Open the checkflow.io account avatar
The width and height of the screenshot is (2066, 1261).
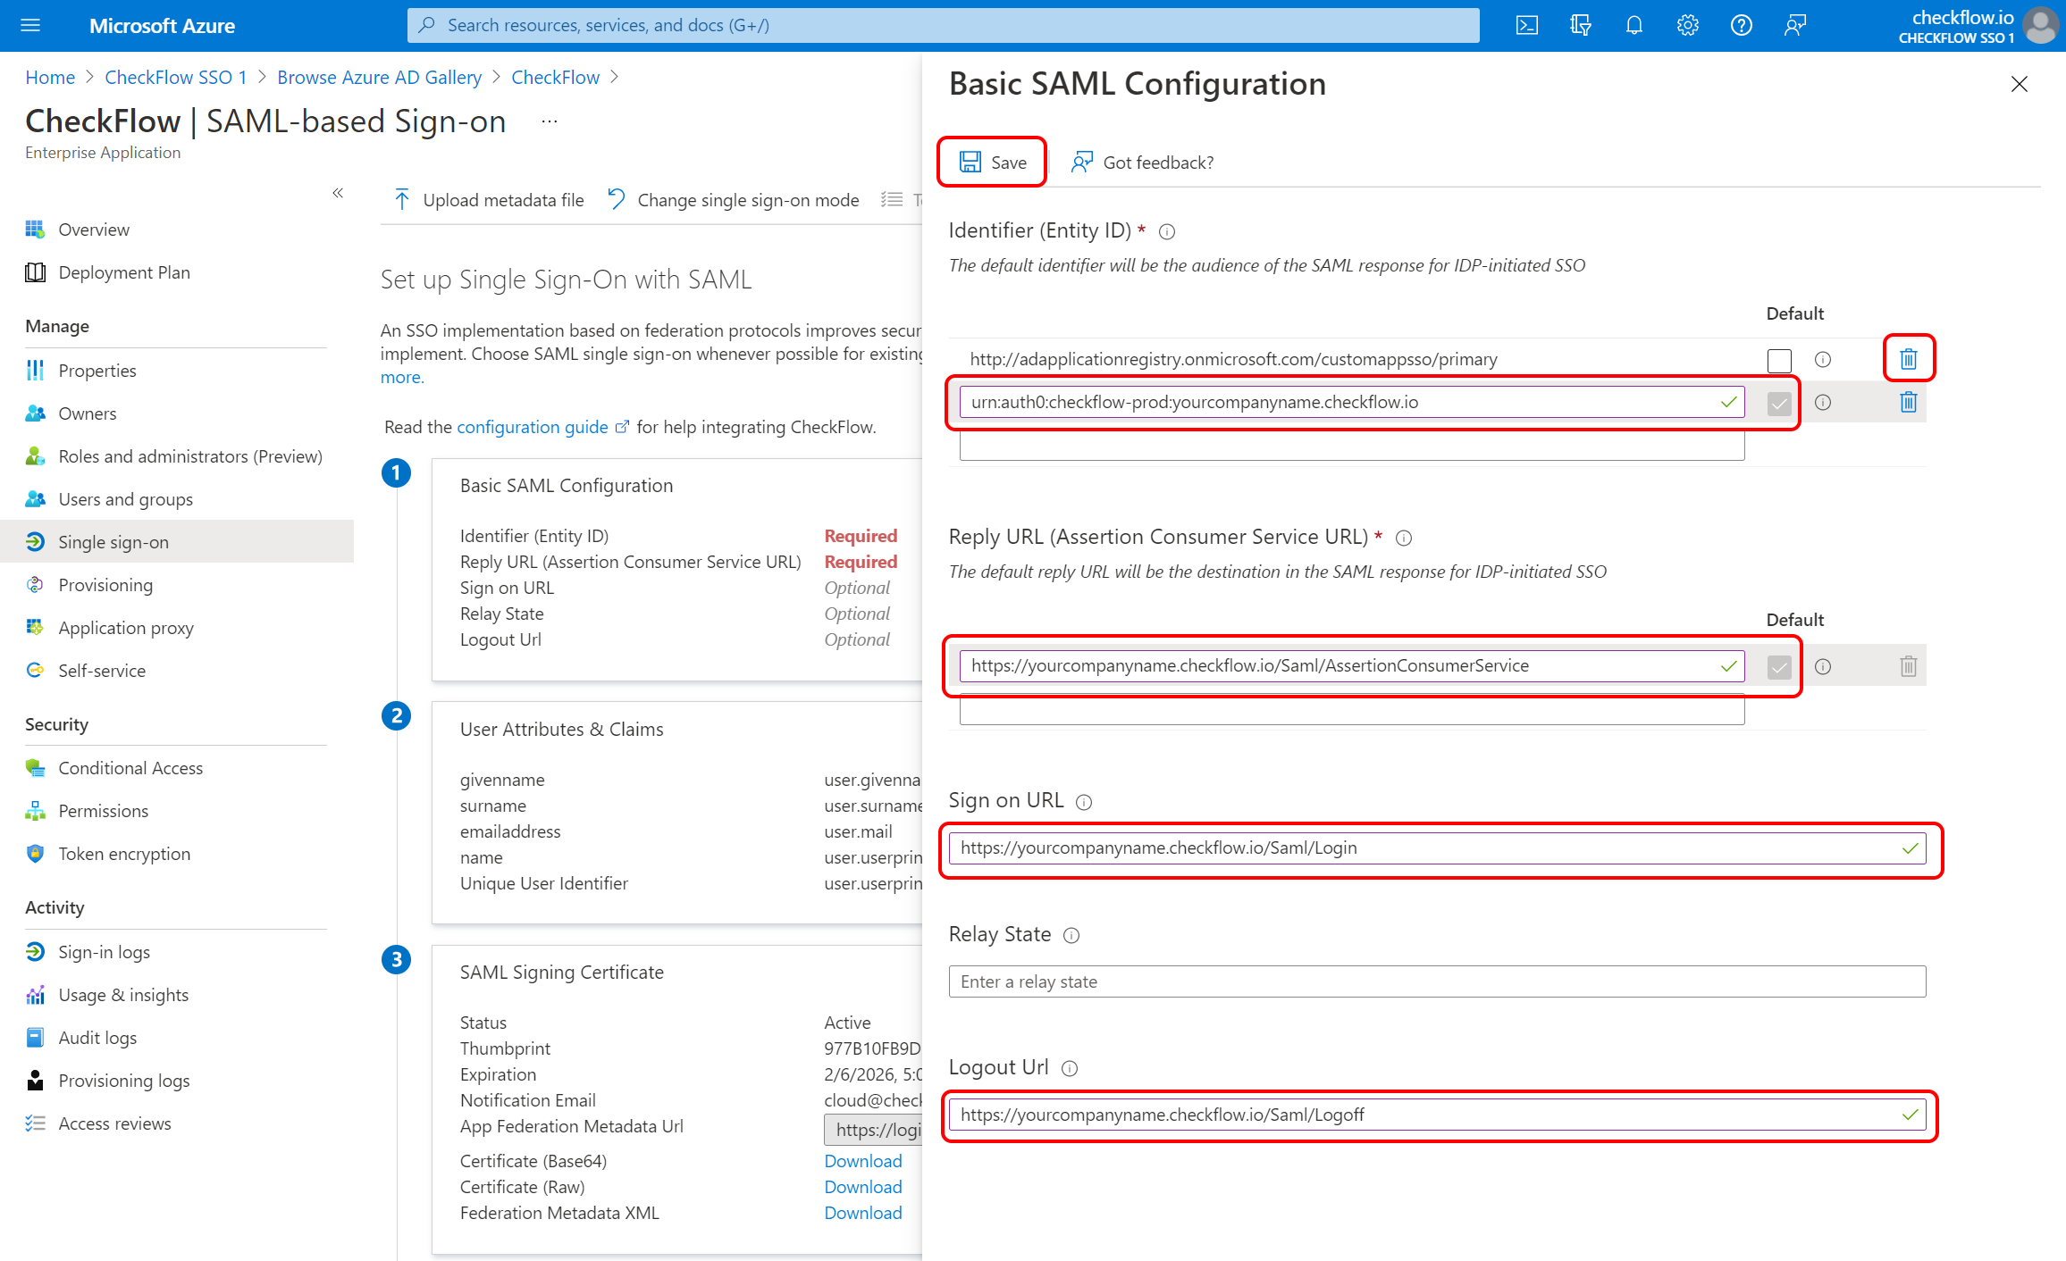[x=2041, y=25]
